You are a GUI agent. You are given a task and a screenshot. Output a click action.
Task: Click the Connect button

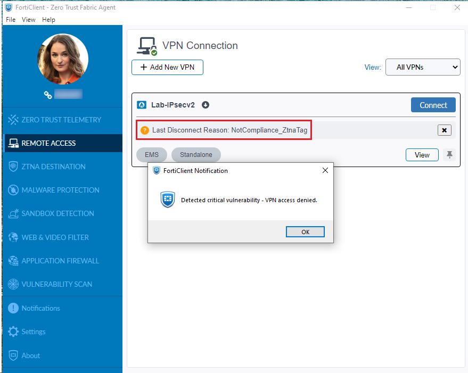coord(433,105)
